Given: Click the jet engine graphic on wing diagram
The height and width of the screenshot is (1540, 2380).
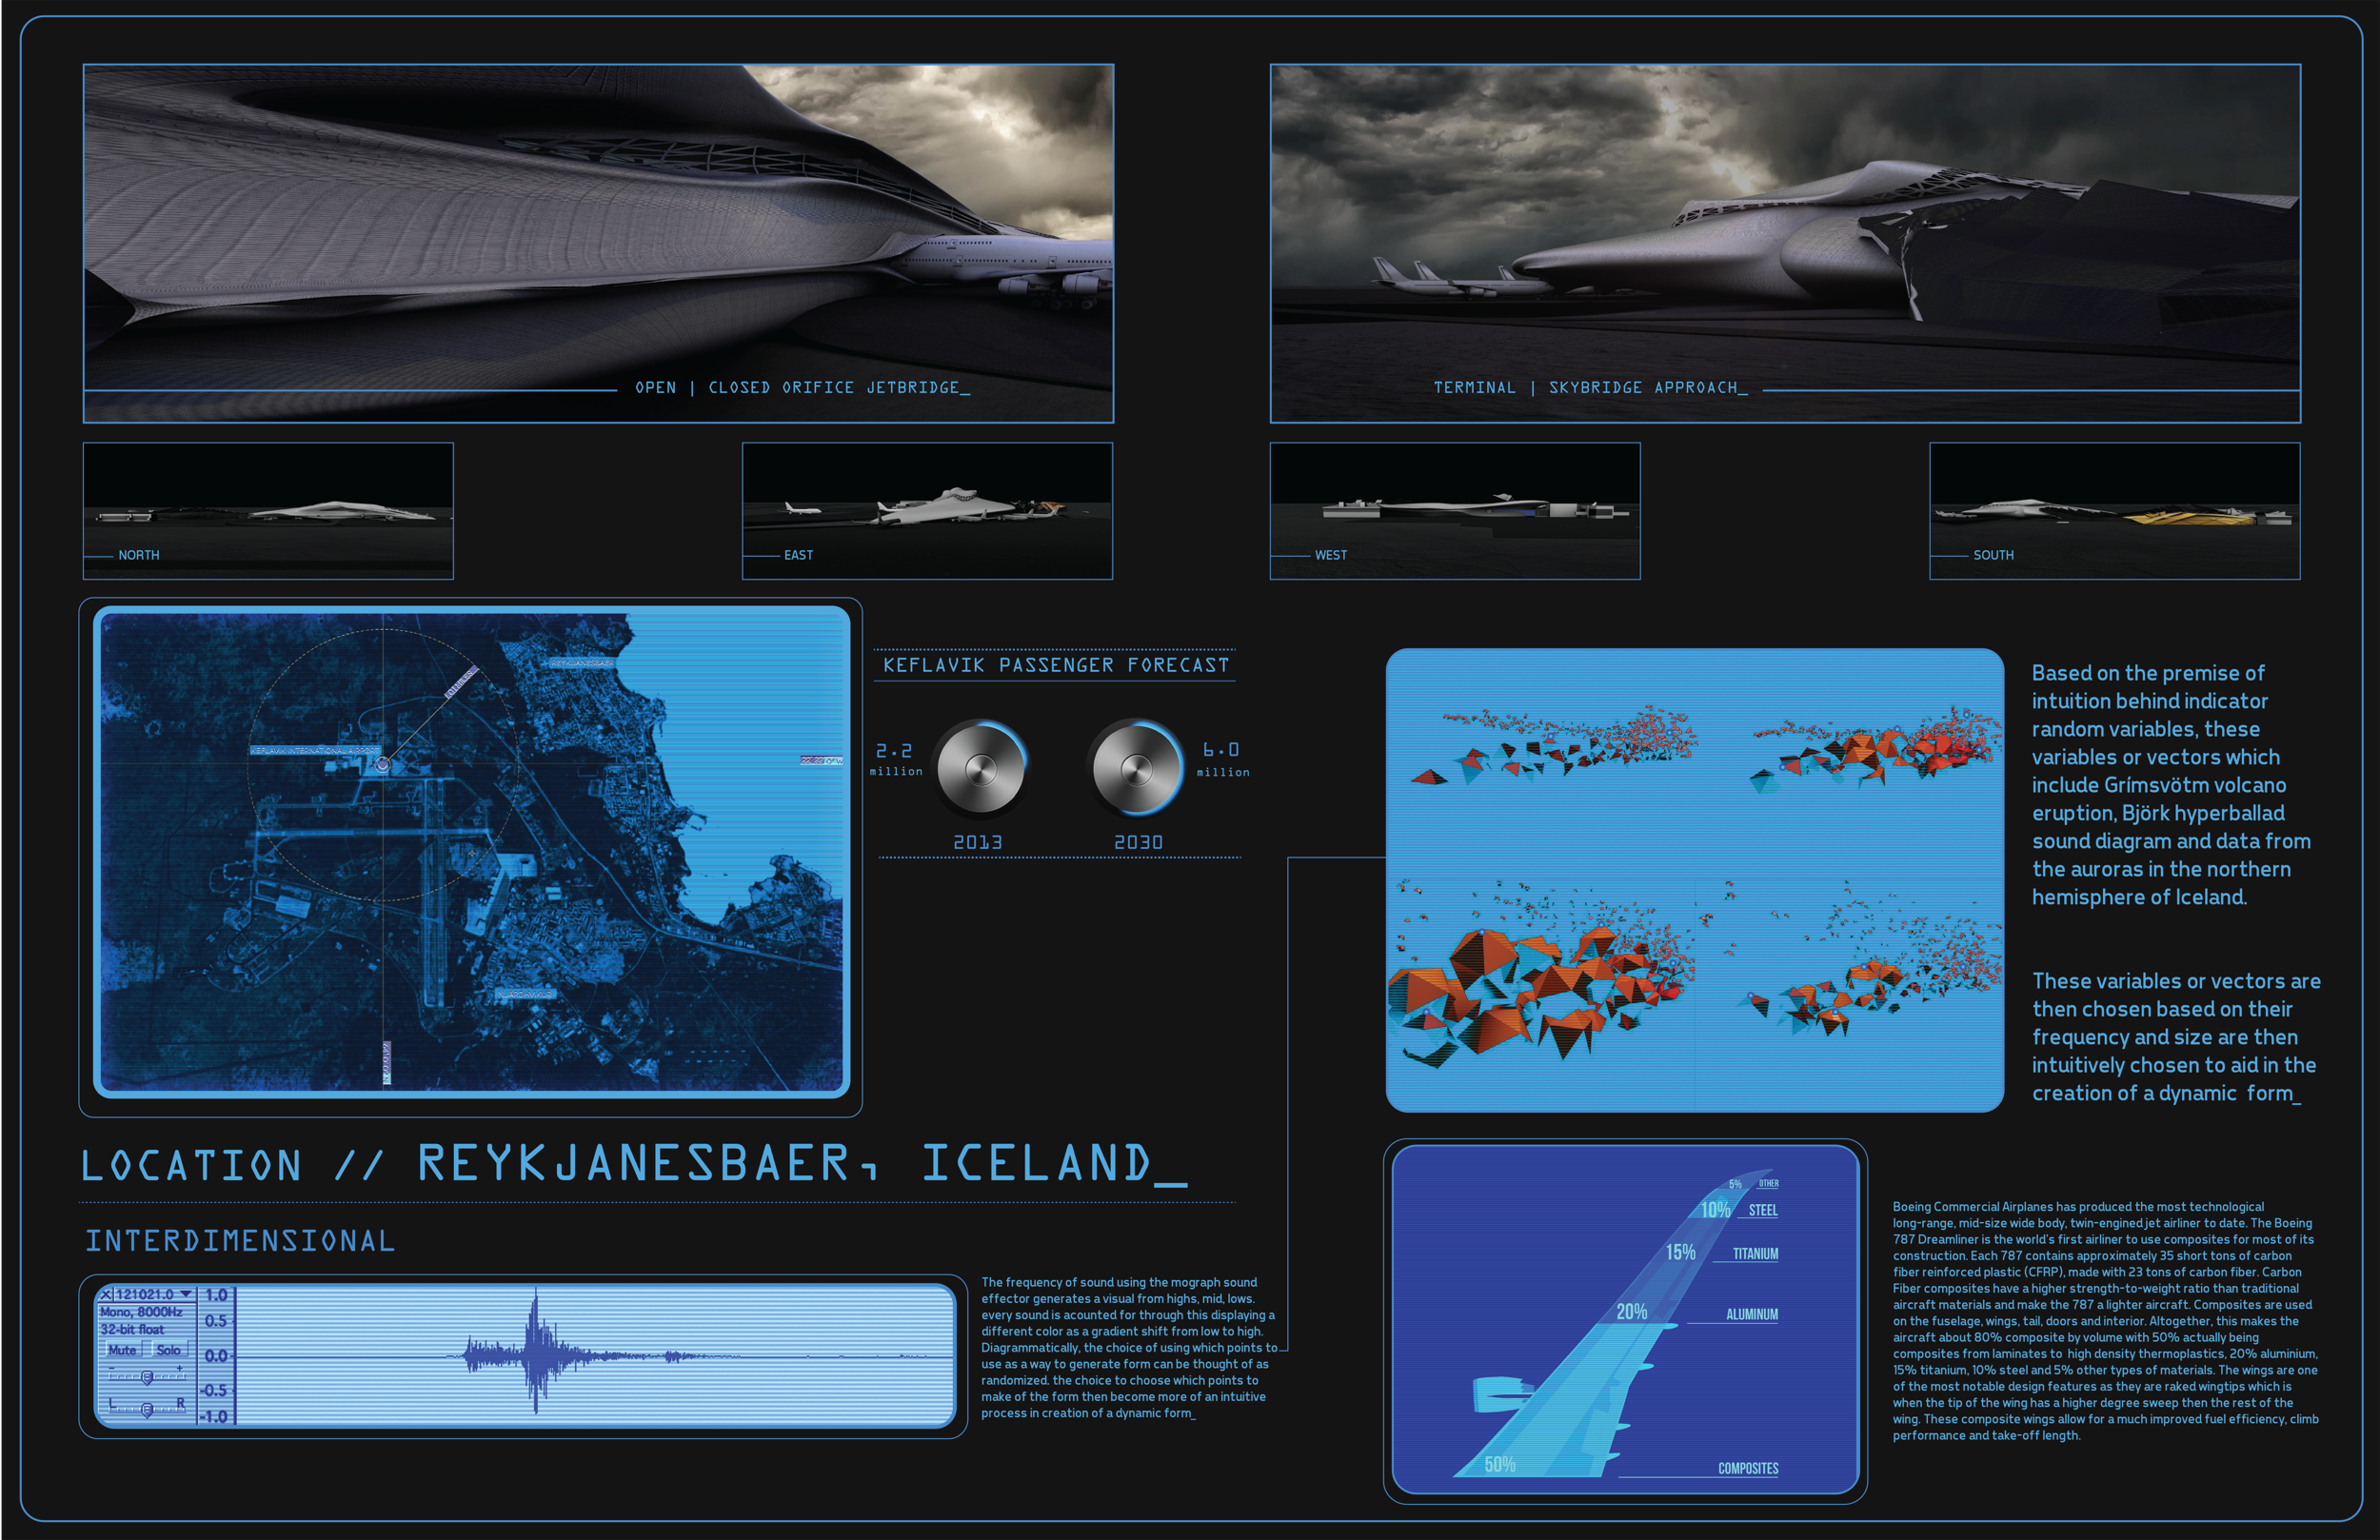Looking at the screenshot, I should coord(1502,1393).
